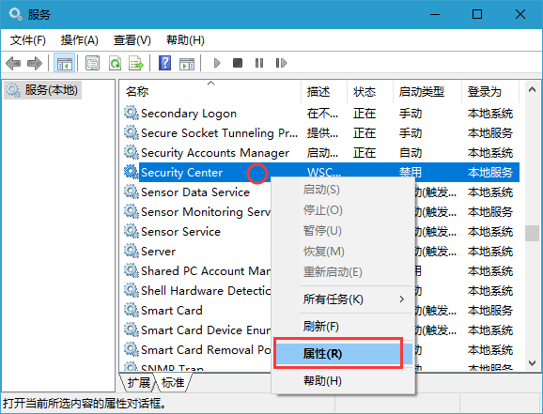Select the Sensor Monitoring Service gear icon
This screenshot has height=414, width=543.
click(132, 211)
